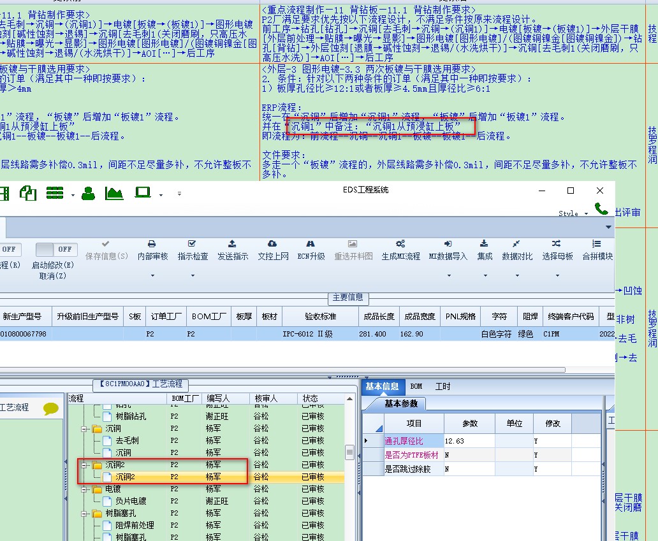Select the highlighted 沉铜2 child row
The height and width of the screenshot is (541, 658).
click(205, 477)
